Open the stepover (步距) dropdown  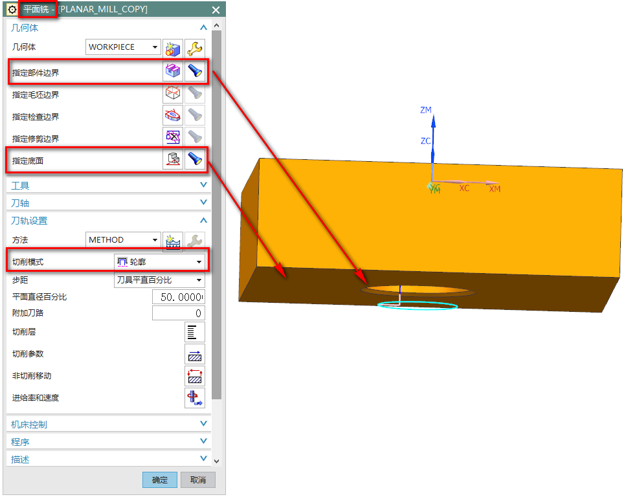tap(160, 280)
